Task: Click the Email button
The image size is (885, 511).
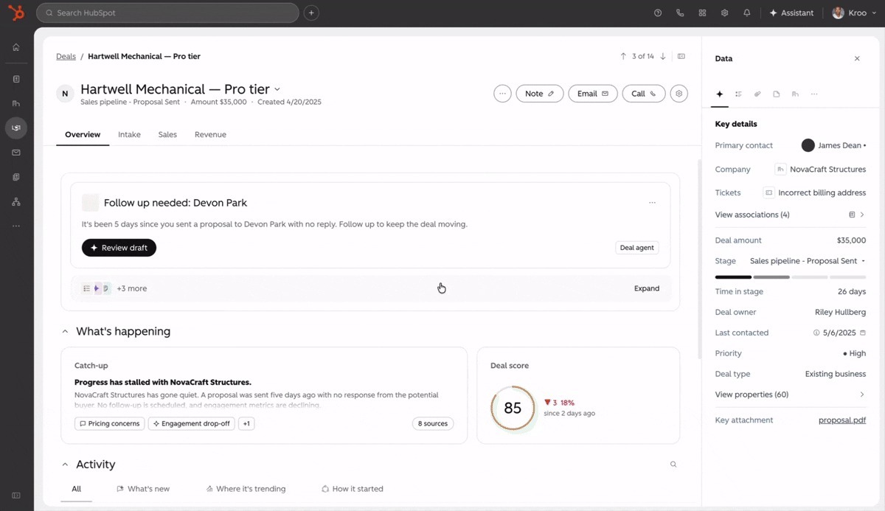Action: tap(593, 94)
